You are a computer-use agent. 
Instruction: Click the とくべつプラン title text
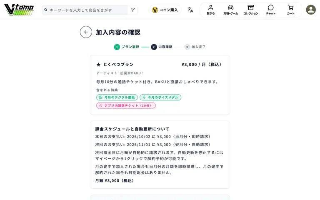(x=118, y=65)
